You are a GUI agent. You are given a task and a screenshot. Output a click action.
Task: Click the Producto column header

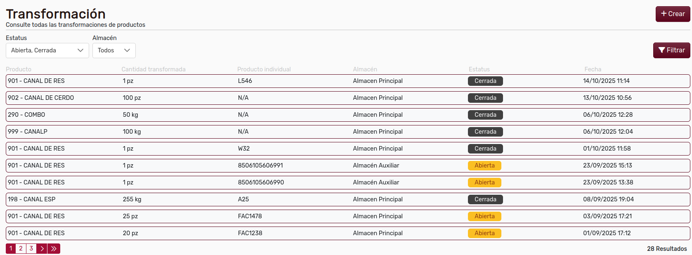(x=19, y=69)
